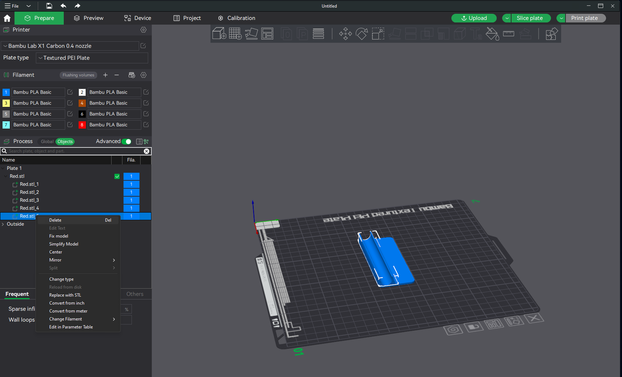Screen dimensions: 622x377
Task: Open the Mirror submenu
Action: (x=78, y=260)
